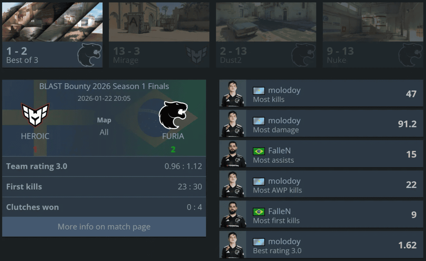Click More info on match page
This screenshot has height=261, width=426.
tap(104, 227)
